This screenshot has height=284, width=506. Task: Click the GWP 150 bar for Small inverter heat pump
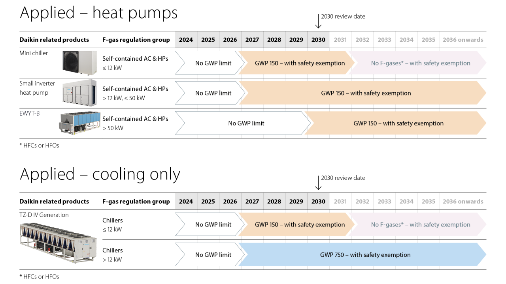[x=366, y=93]
